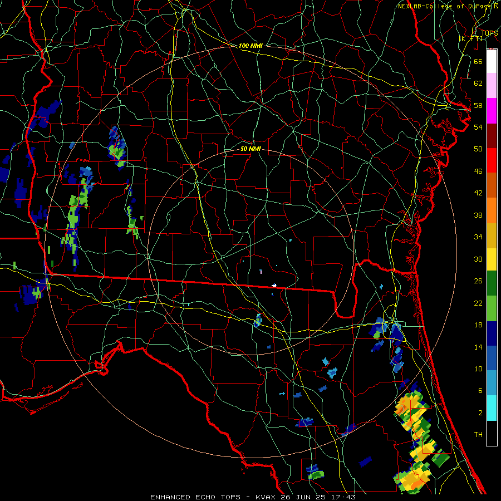
Task: Click the gold legend swatch
Action: (x=492, y=235)
